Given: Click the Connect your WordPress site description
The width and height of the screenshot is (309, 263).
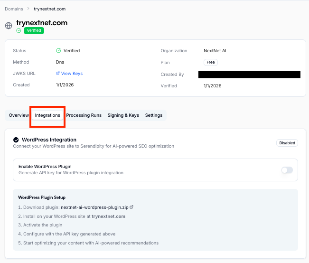Looking at the screenshot, I should (94, 146).
